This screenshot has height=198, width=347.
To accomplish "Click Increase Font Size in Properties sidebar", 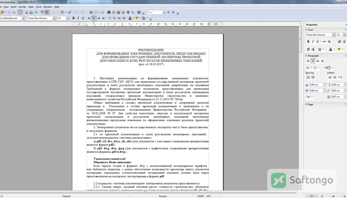I will 340,41.
